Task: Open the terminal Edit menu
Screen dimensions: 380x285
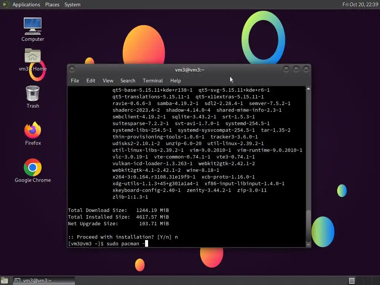Action: (91, 81)
